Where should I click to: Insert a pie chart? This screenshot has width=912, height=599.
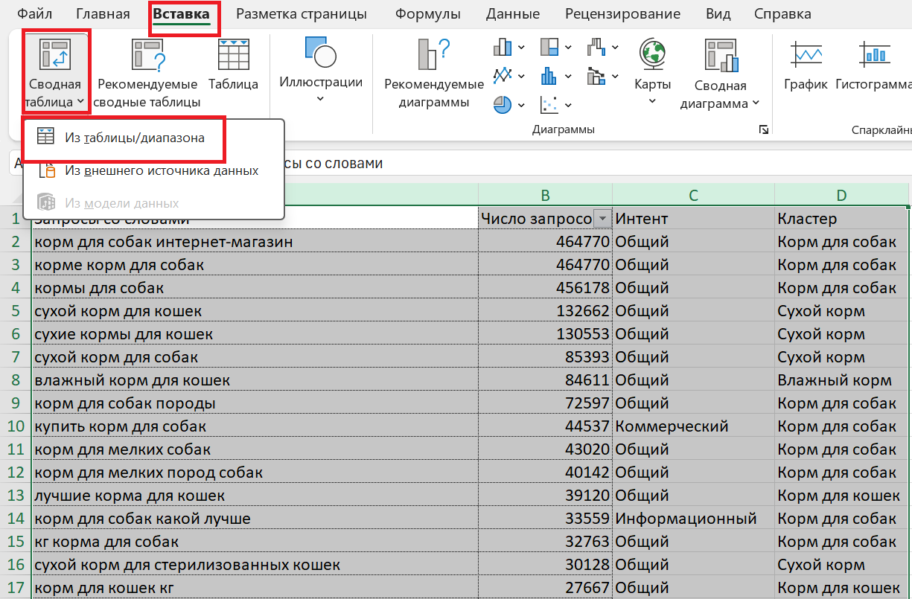[503, 104]
